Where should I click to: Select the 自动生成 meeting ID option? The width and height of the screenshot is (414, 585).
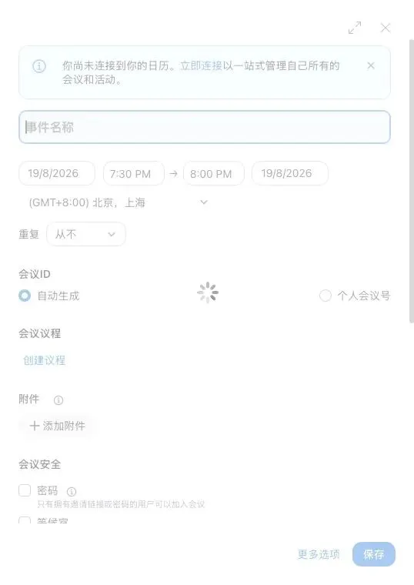tap(25, 296)
